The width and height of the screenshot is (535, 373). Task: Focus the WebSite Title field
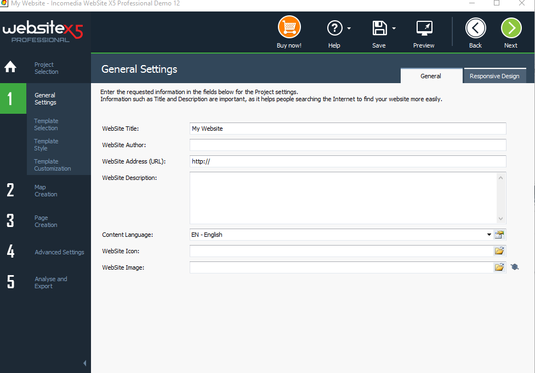[348, 129]
